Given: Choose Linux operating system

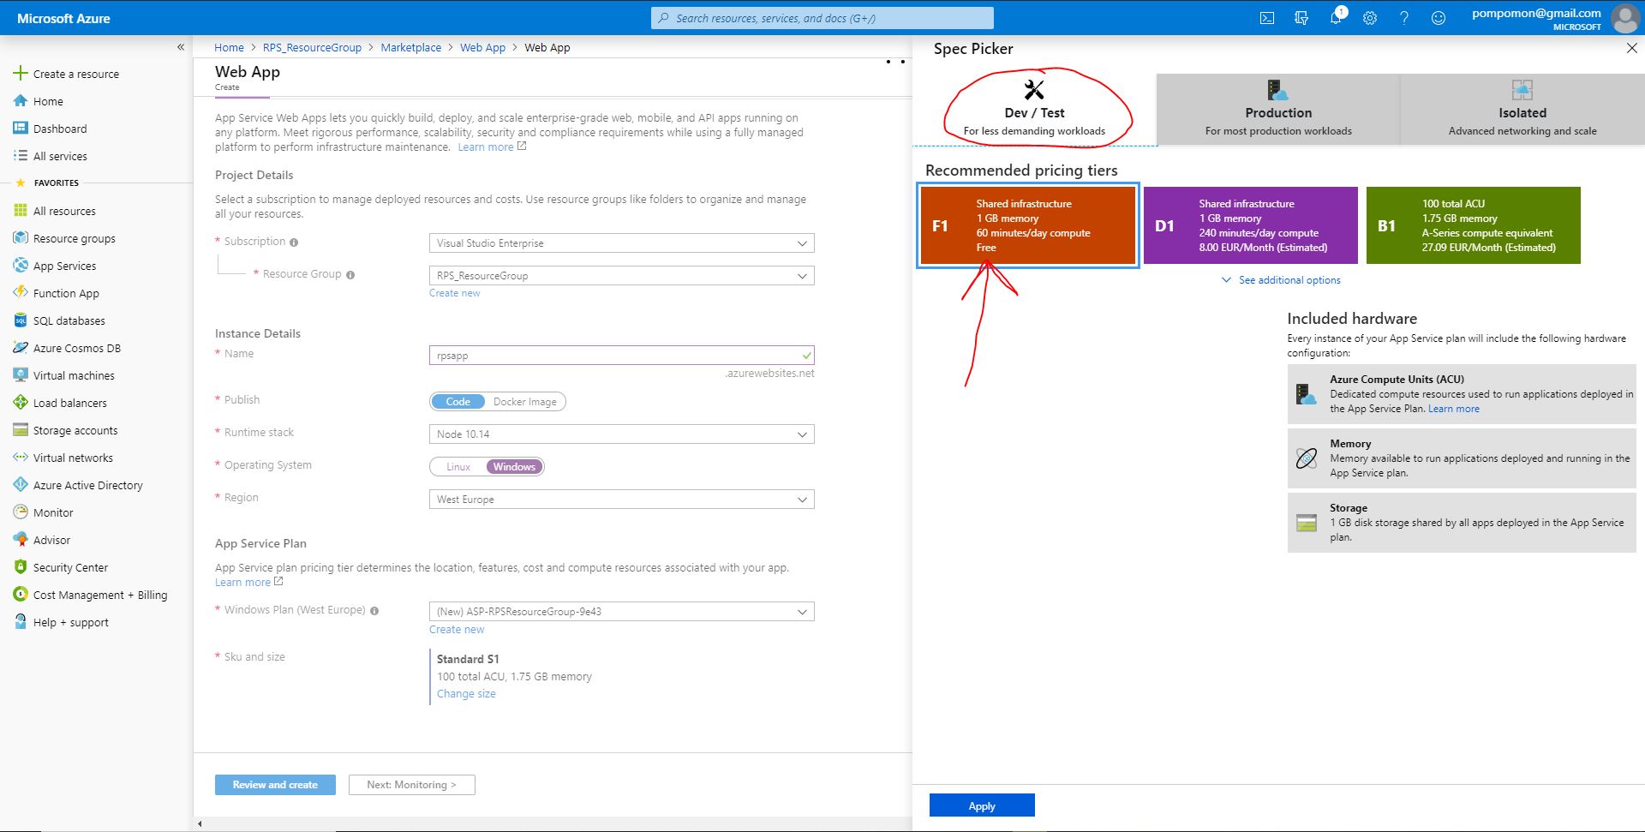Looking at the screenshot, I should click(x=458, y=467).
